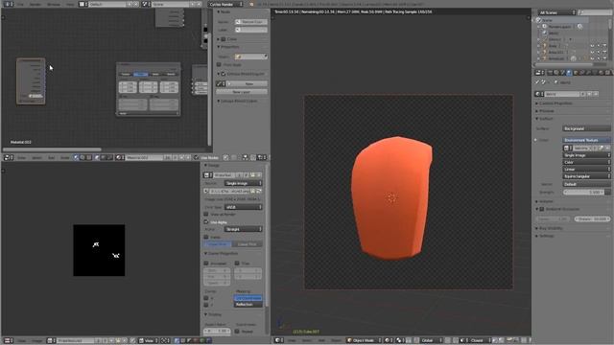Click the material browse icon in node header
The image size is (614, 345).
pos(120,157)
